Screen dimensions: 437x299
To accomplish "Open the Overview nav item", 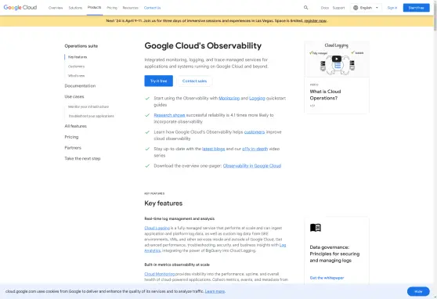I will tap(56, 8).
